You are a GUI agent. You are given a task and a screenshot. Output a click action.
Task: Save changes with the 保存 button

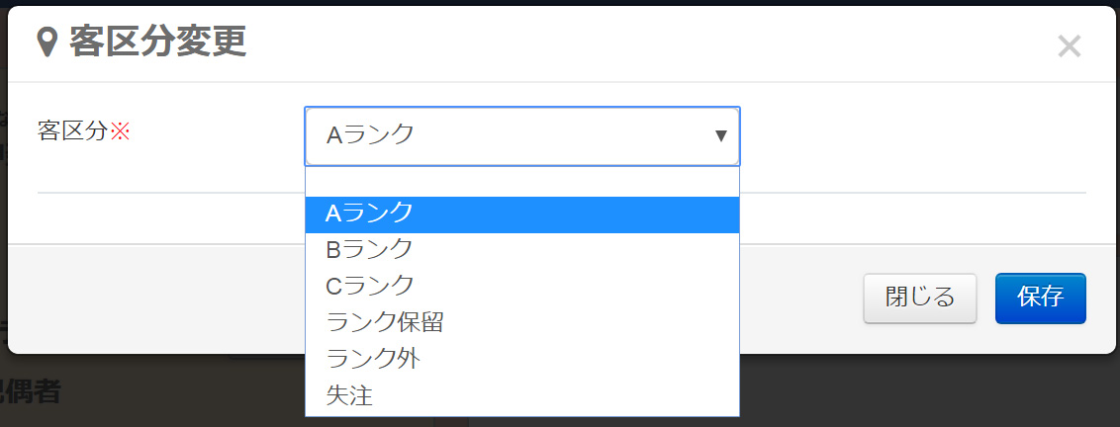(1040, 298)
